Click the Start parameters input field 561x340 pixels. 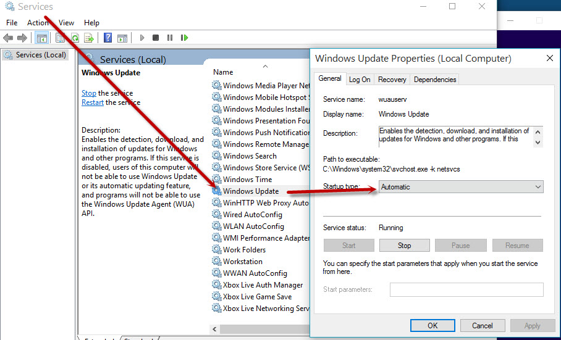pos(466,289)
